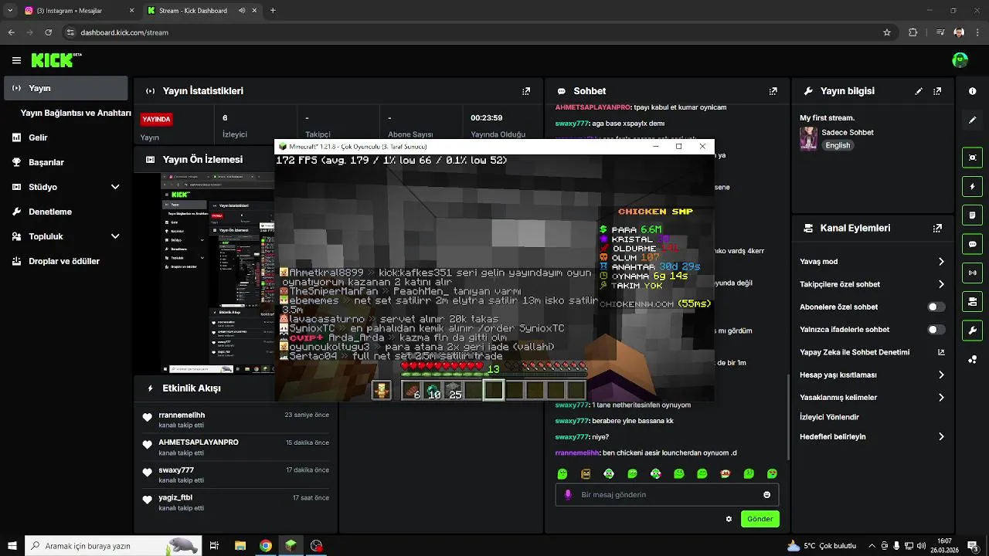Click rrannemelihh in the Etkinlik Akışı feed
The width and height of the screenshot is (989, 556).
(x=182, y=415)
